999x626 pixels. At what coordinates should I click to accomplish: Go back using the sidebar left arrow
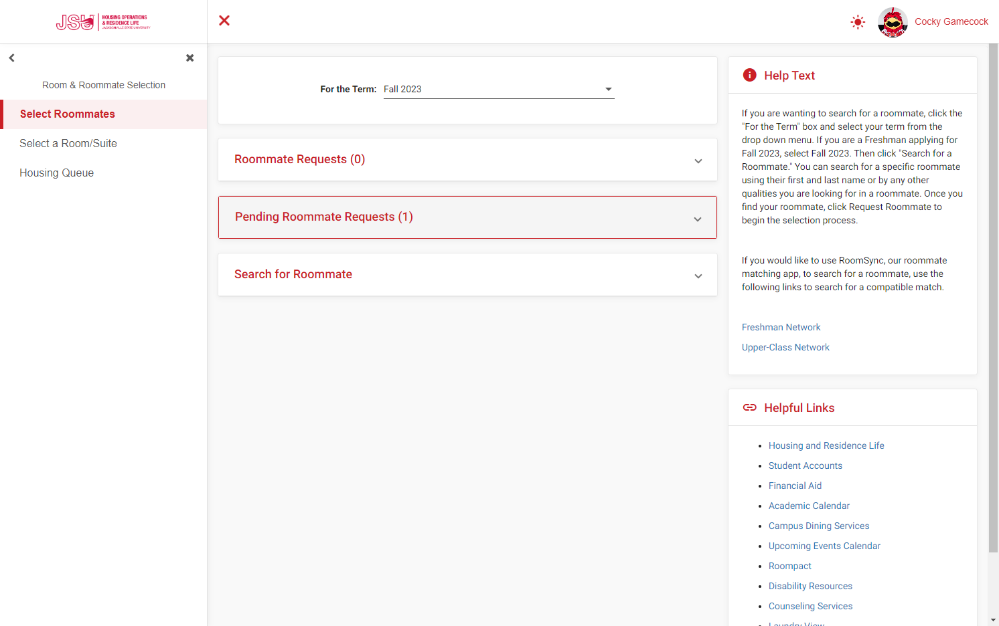(12, 58)
